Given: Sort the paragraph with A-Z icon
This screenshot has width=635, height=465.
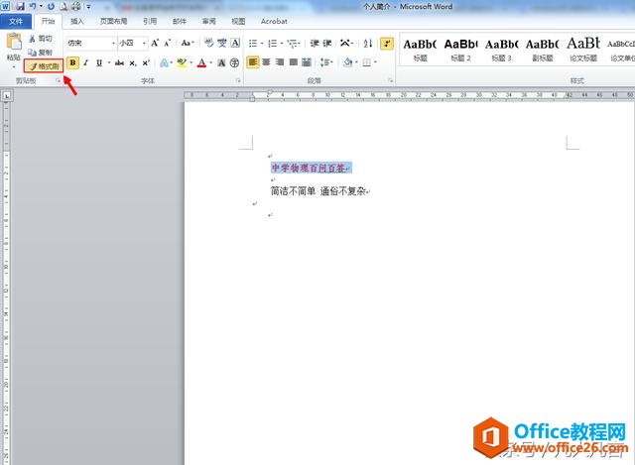Looking at the screenshot, I should click(368, 43).
